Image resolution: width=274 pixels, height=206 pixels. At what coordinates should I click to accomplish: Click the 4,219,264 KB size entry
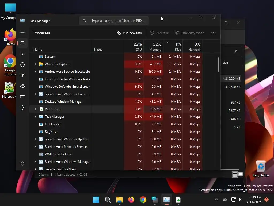click(x=231, y=79)
